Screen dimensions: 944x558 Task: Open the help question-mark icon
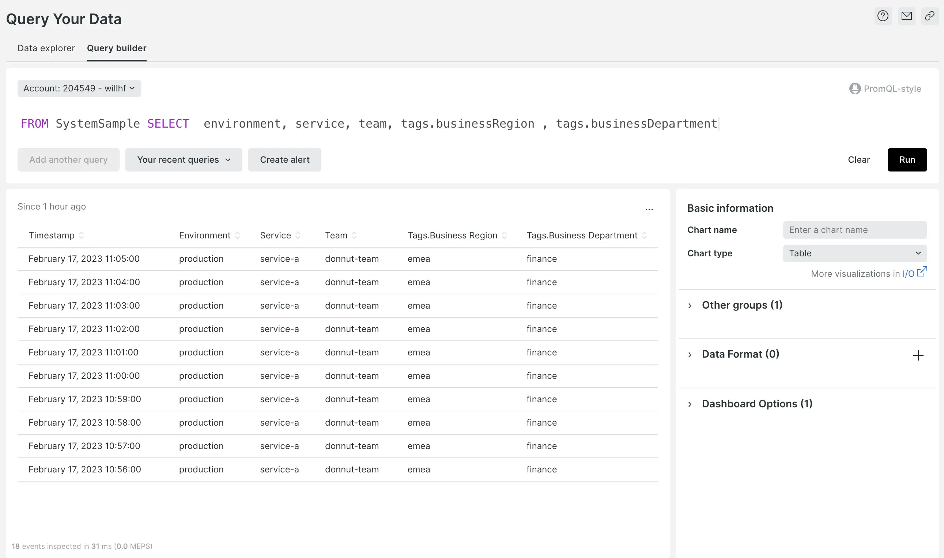click(x=883, y=16)
